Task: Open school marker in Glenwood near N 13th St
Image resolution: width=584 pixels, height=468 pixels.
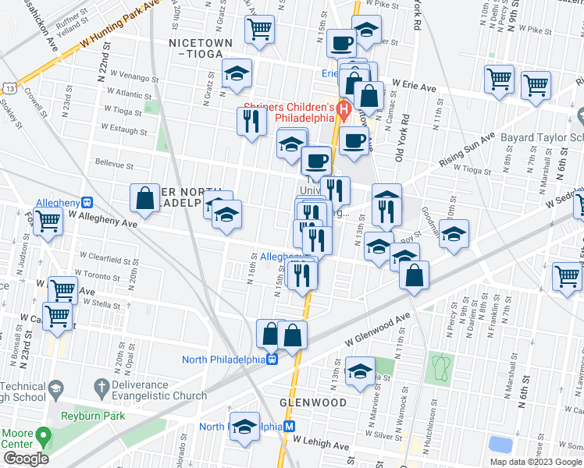Action: pyautogui.click(x=360, y=371)
